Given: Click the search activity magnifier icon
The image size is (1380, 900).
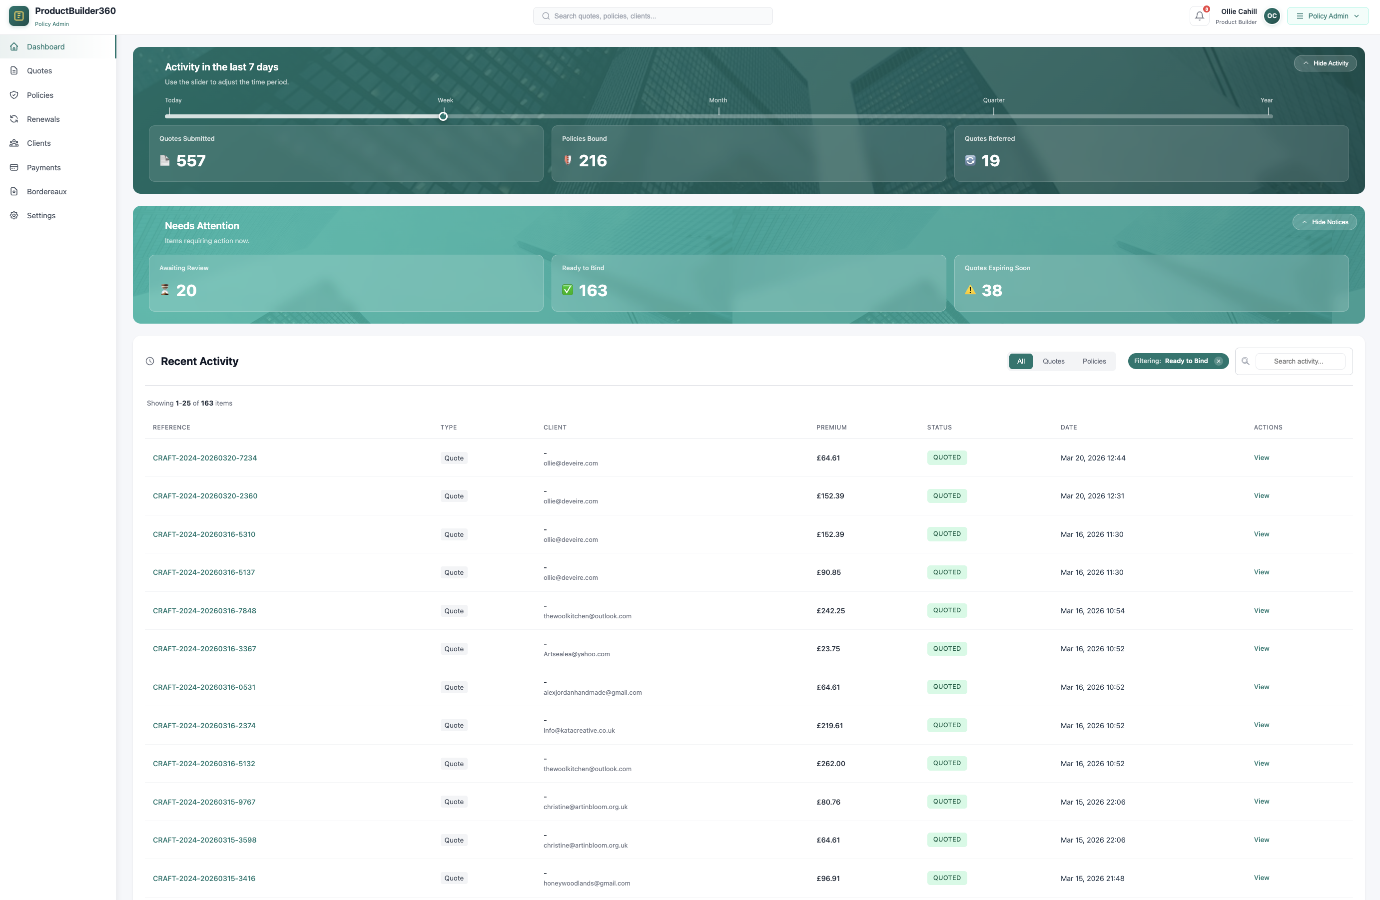Looking at the screenshot, I should [x=1245, y=361].
